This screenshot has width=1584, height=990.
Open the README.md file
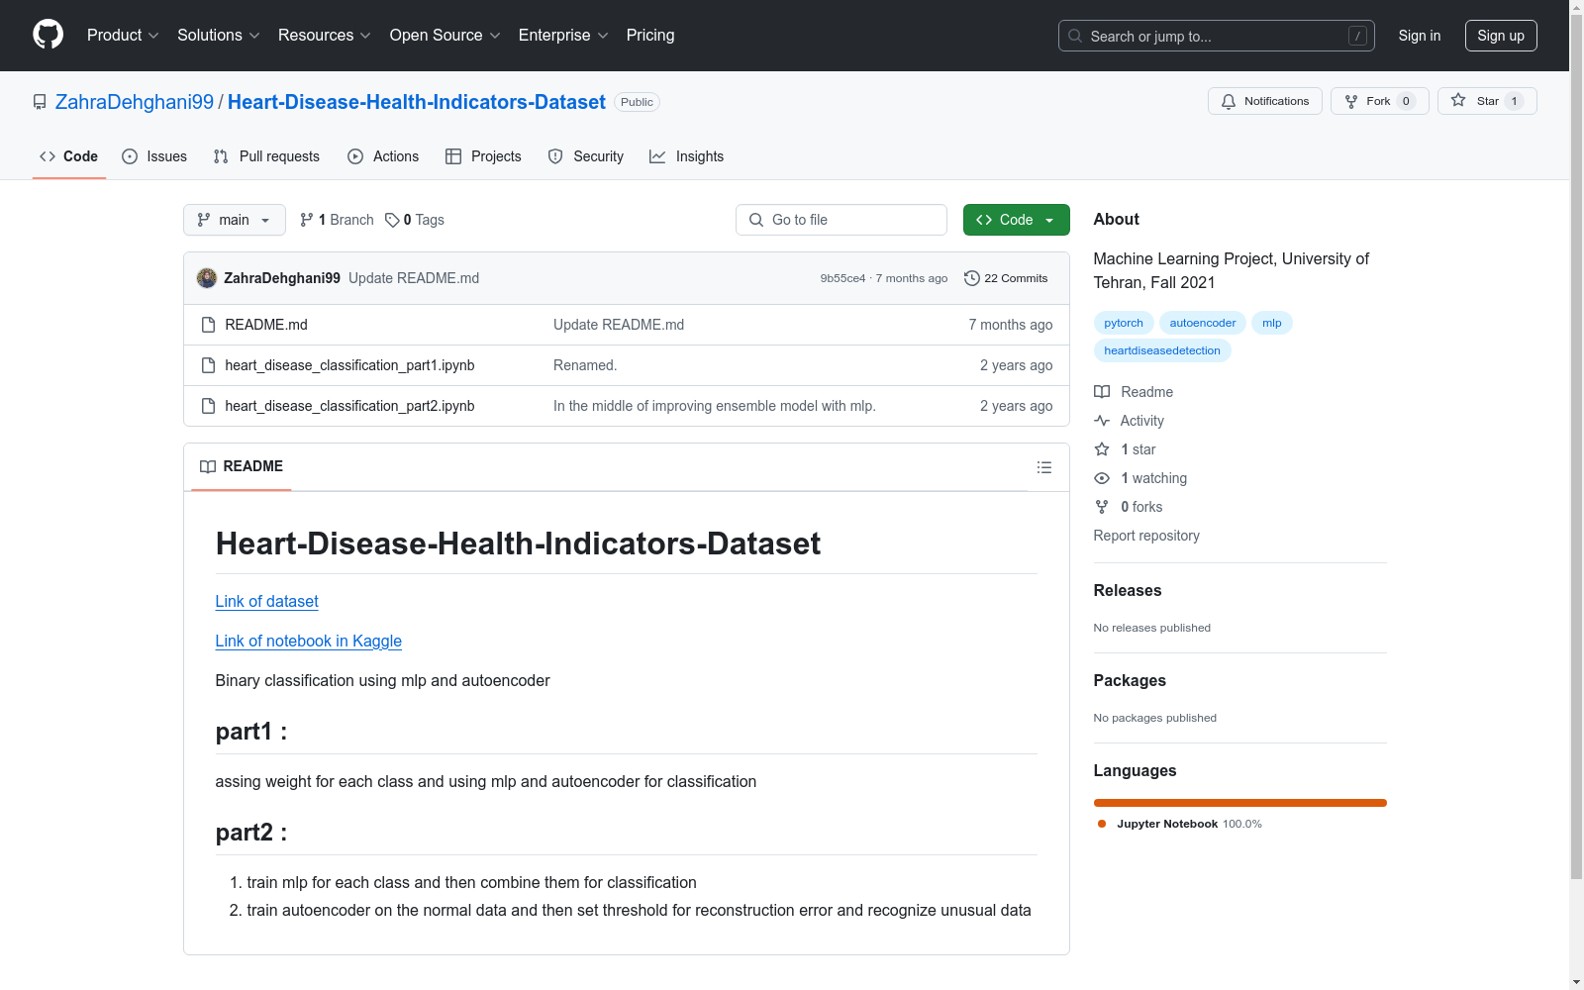click(x=266, y=325)
